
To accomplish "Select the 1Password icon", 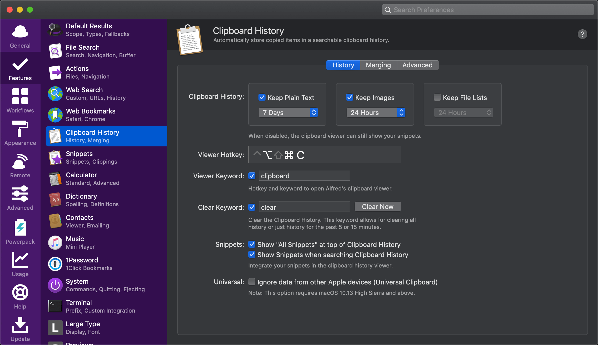I will click(x=55, y=264).
